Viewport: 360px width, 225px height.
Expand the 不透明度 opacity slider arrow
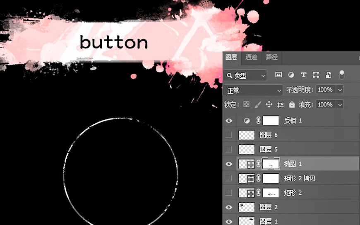point(340,90)
